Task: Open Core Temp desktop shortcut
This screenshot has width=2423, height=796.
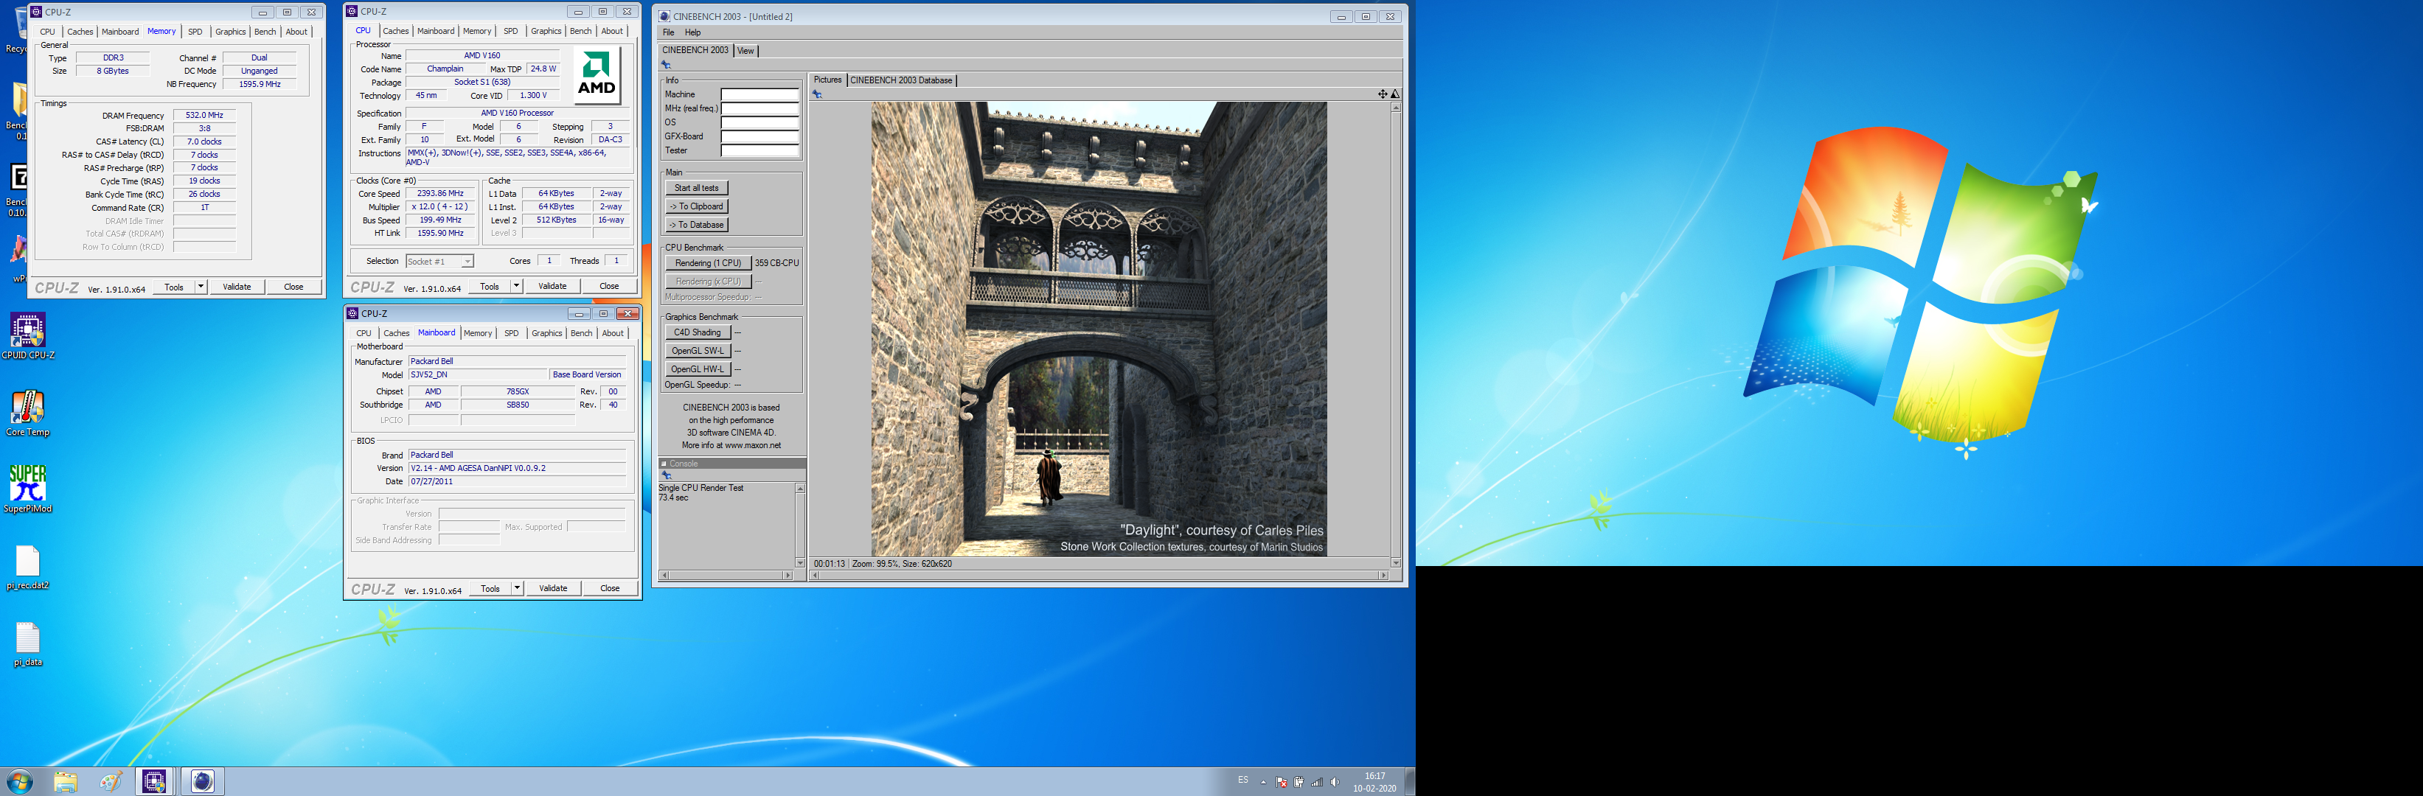Action: coord(27,413)
